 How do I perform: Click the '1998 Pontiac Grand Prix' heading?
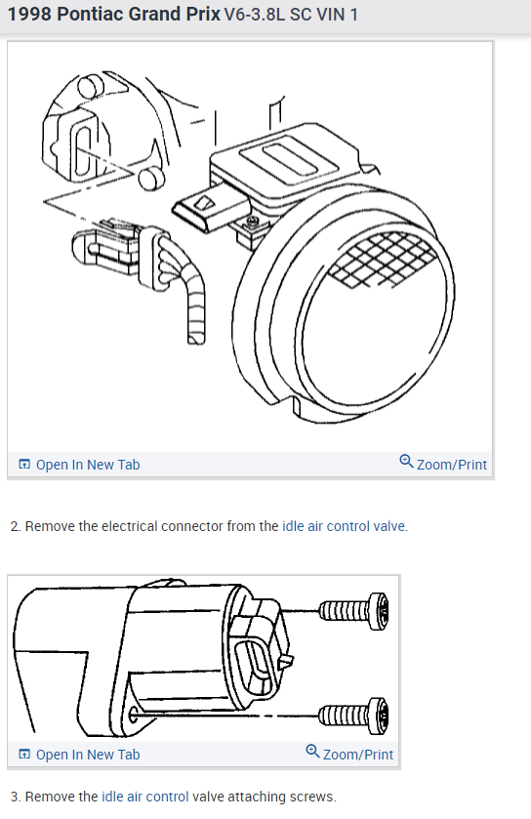coord(114,14)
